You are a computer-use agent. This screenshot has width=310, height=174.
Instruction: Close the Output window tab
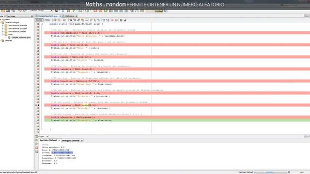tap(47, 136)
